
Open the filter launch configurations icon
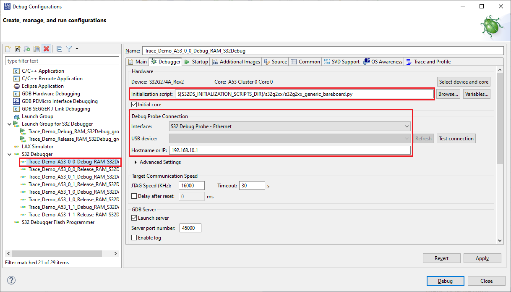[68, 49]
